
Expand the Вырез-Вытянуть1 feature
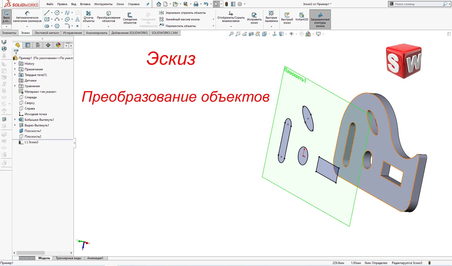click(15, 125)
